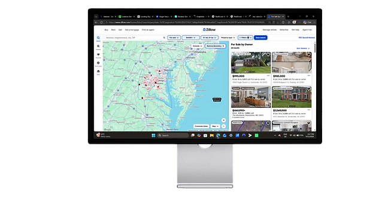Expand the For sale filter dropdown

coord(174,38)
